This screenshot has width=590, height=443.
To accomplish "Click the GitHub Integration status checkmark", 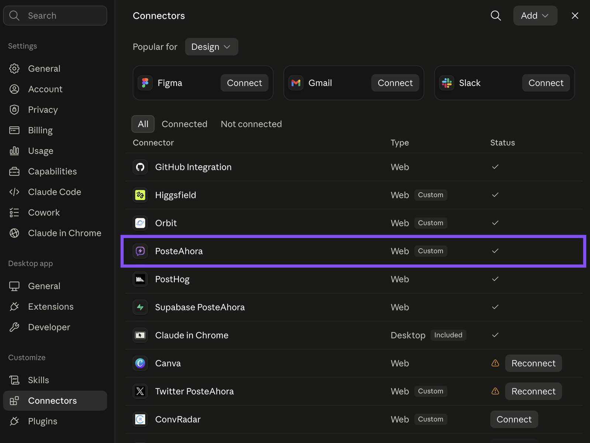I will (x=495, y=167).
